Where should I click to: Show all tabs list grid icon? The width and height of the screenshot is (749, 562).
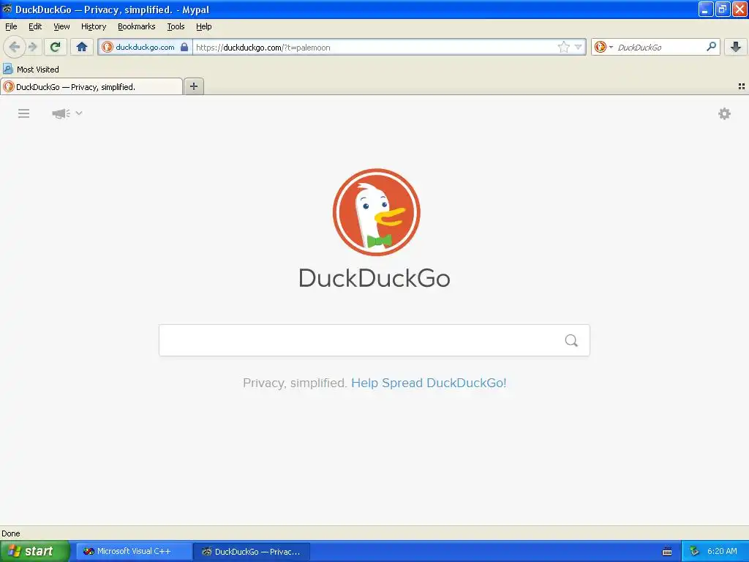coord(742,86)
